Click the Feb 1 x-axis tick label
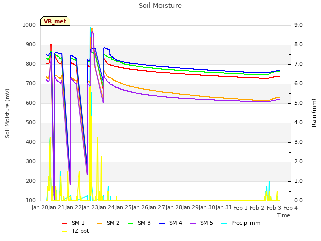This screenshot has height=241, width=321. 240,208
